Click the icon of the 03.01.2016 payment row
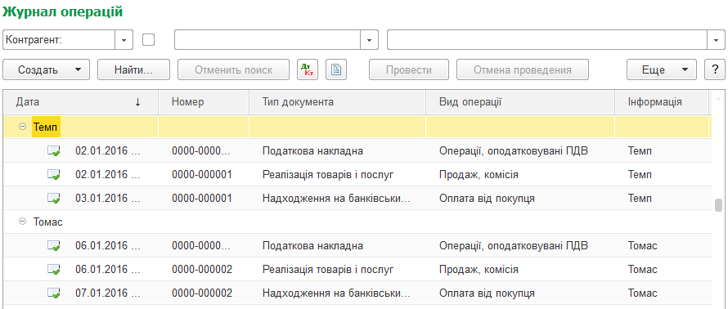 (54, 198)
